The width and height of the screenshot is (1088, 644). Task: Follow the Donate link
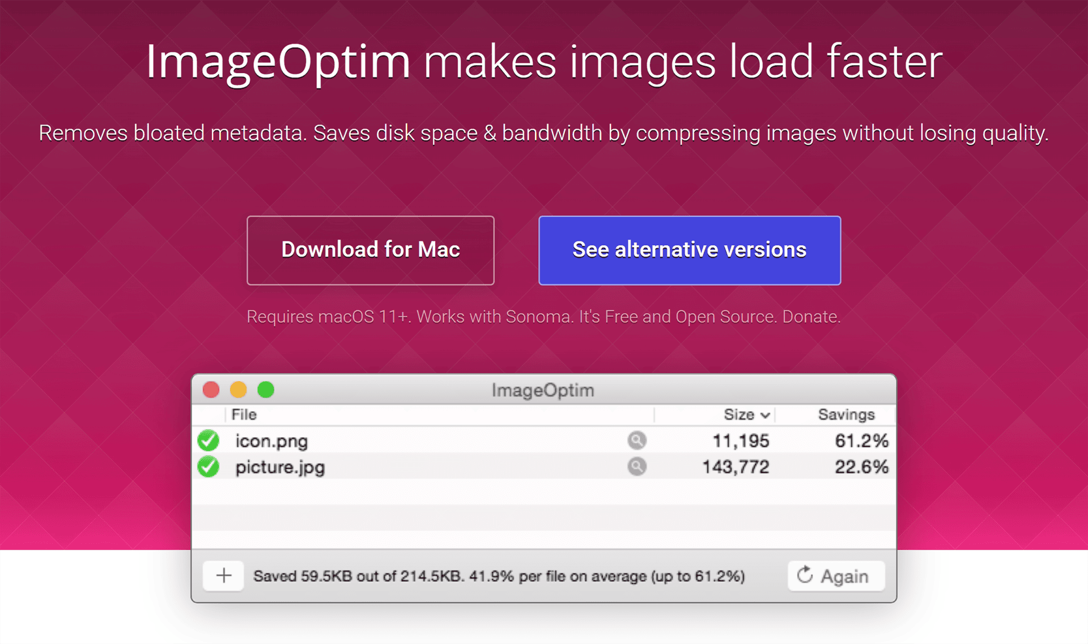(810, 317)
